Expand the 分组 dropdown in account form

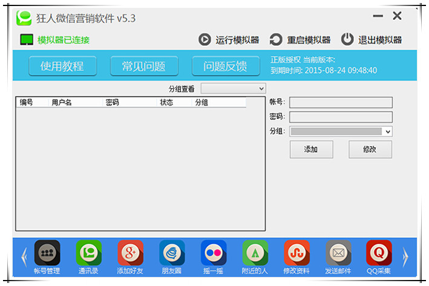pyautogui.click(x=341, y=132)
